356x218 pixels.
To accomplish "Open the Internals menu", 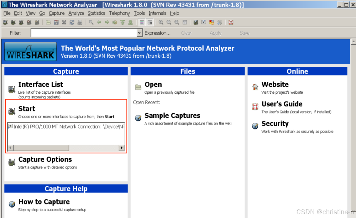I will pyautogui.click(x=157, y=13).
